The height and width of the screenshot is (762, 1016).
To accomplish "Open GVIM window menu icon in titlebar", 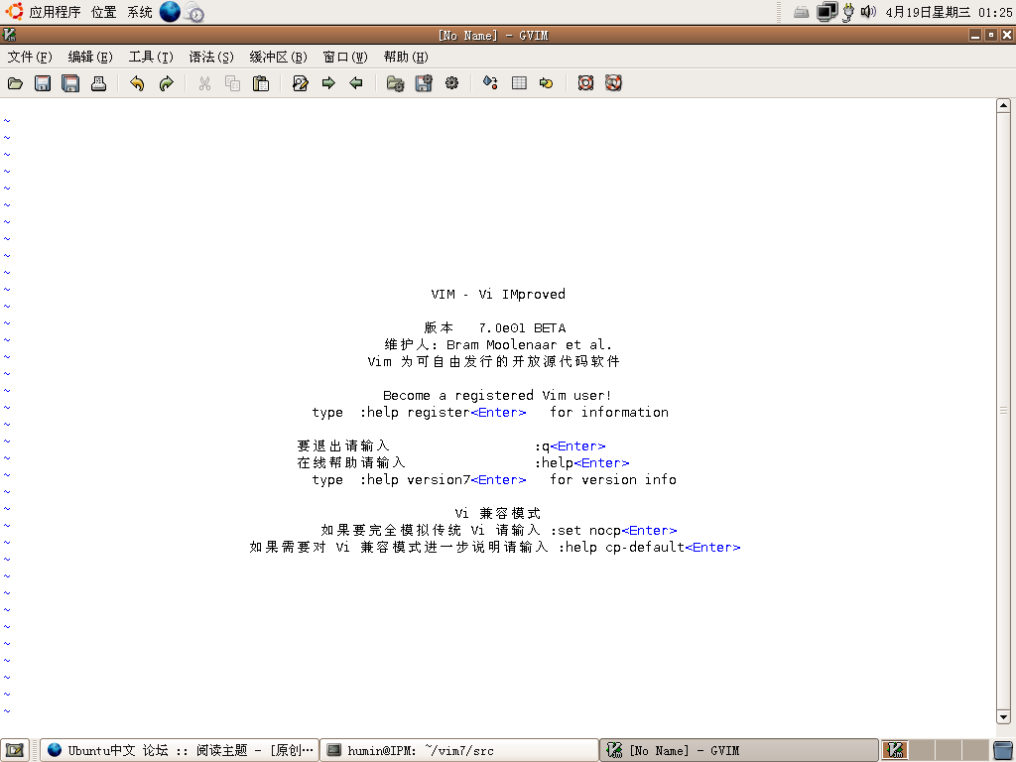I will click(10, 35).
